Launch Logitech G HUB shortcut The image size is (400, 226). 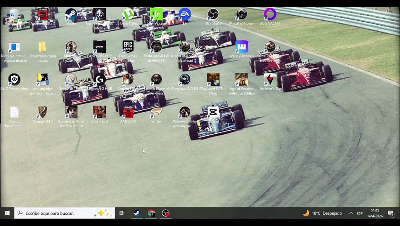point(99,82)
